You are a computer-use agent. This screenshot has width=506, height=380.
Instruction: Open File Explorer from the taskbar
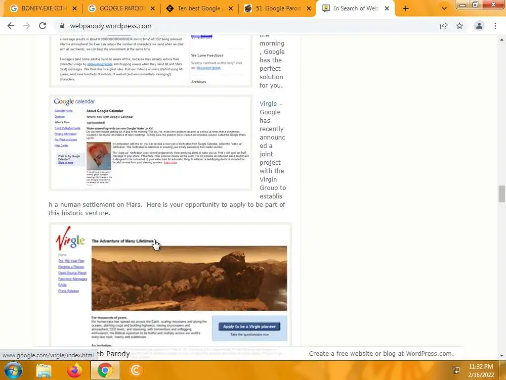tap(43, 371)
